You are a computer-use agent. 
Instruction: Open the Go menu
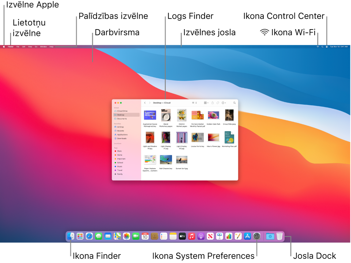(x=36, y=47)
